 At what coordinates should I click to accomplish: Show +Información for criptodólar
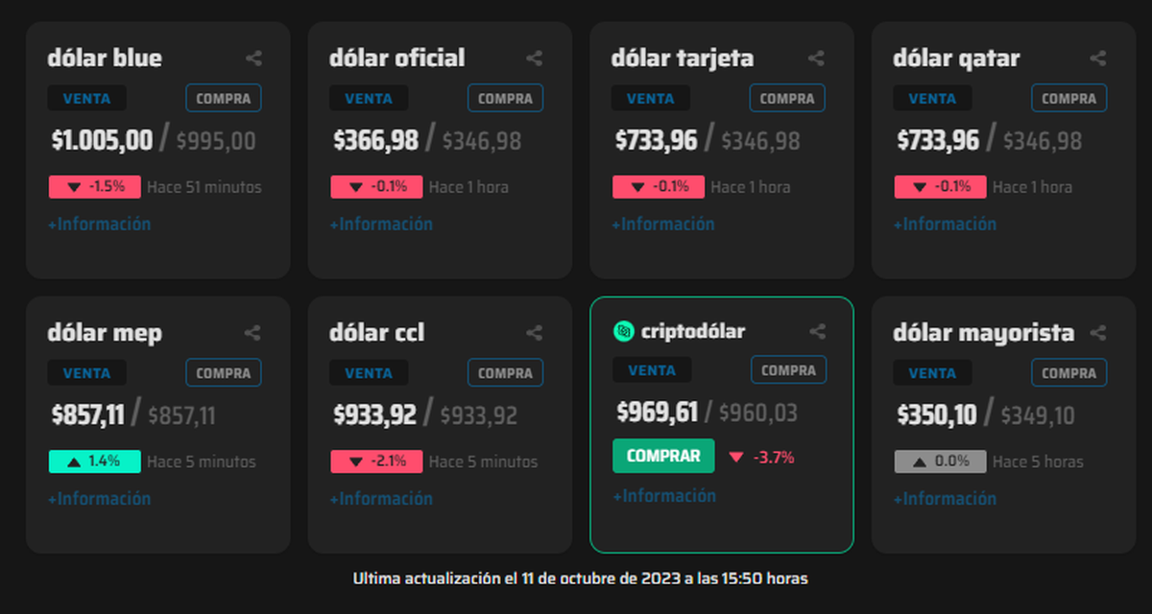click(664, 496)
